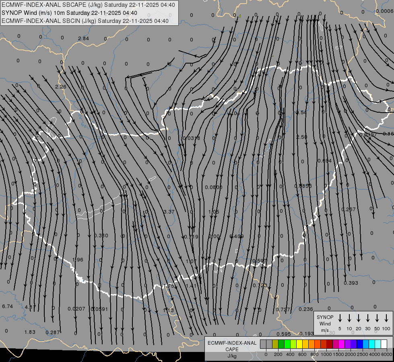Click the white swatch at CAPE scale end
The width and height of the screenshot is (394, 362).
384,344
